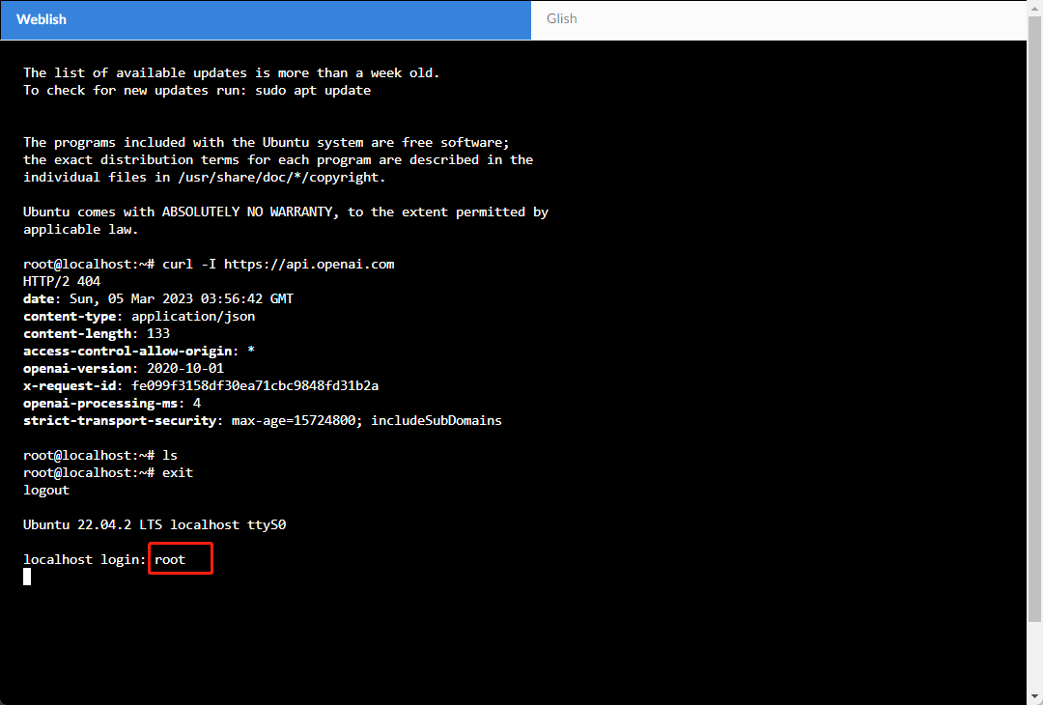Click the https://api.openai.com URL in terminal

click(309, 264)
